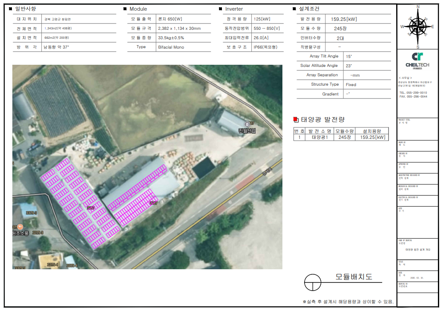Viewport: 443px width, 311px height.
Task: Click the TEL. 055-299-0010 phone number
Action: tap(413, 92)
